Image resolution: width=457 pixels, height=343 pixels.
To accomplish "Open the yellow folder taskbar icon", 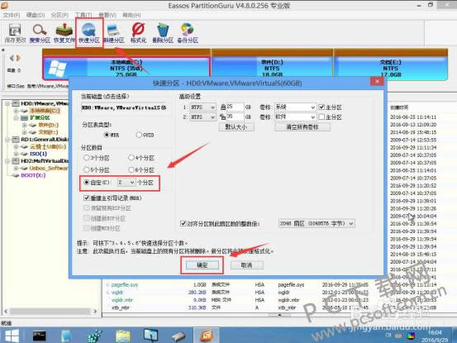I will (123, 336).
